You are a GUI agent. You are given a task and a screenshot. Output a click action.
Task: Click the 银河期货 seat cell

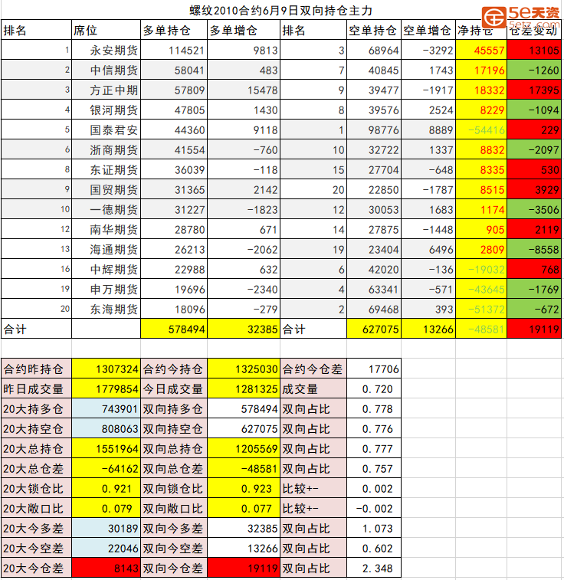click(x=107, y=110)
